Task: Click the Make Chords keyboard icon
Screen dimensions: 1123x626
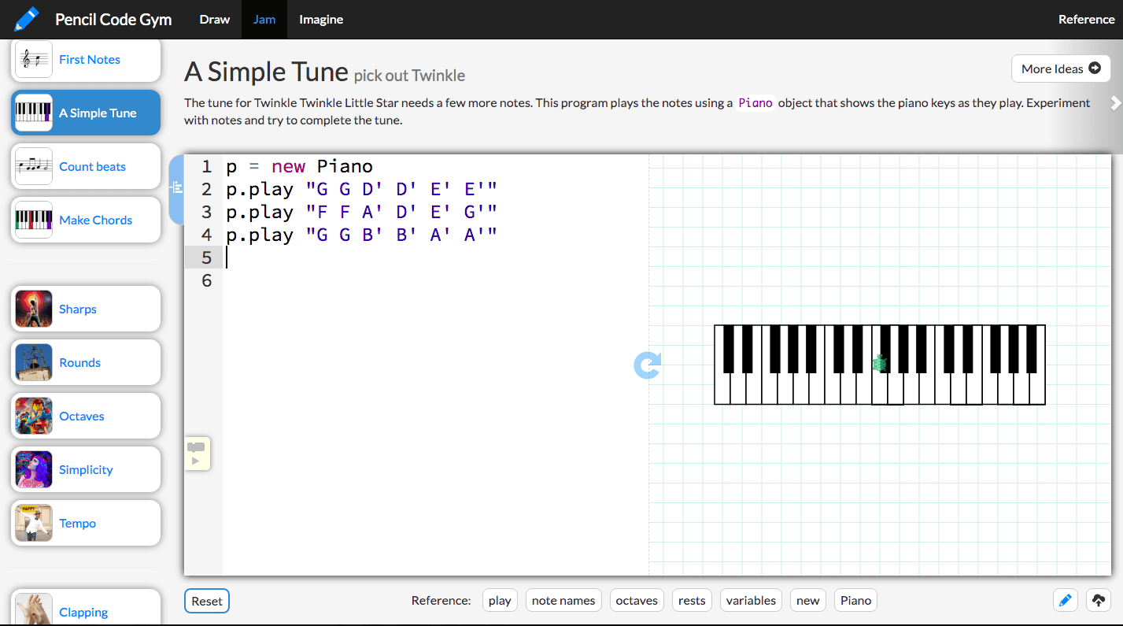Action: pyautogui.click(x=33, y=219)
